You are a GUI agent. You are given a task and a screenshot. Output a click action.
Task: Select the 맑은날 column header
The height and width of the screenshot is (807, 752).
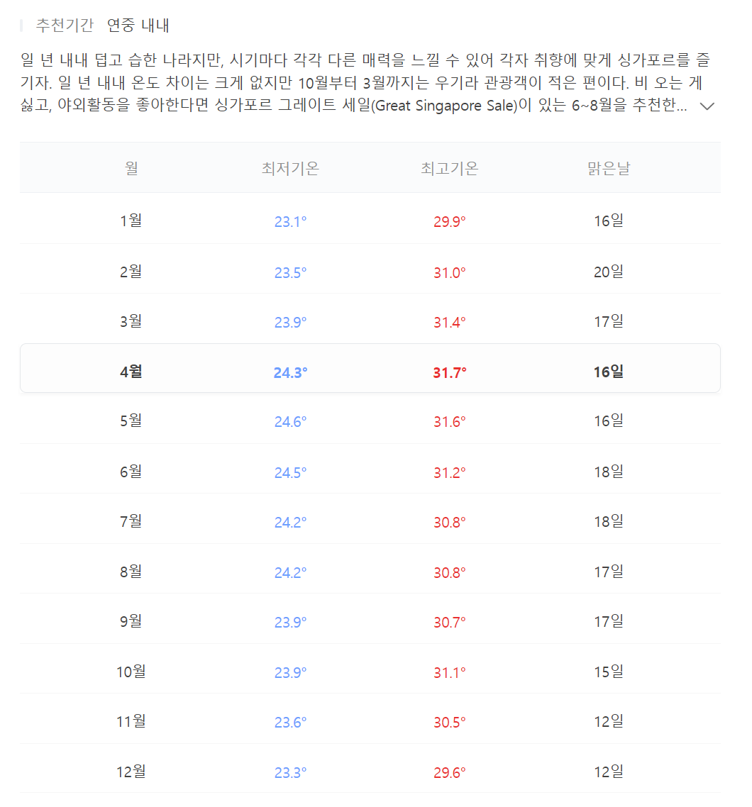608,168
